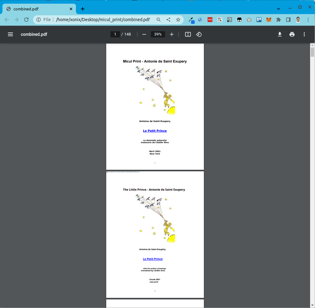Click the 39% zoom level field

pyautogui.click(x=158, y=34)
